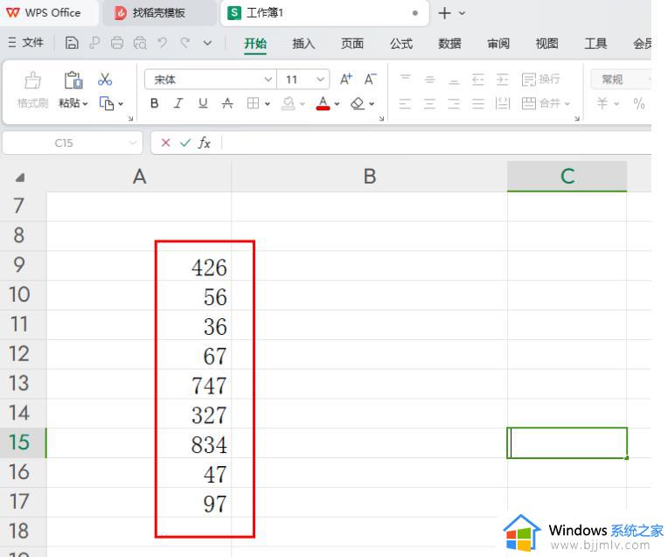Increase font size with A+ icon
Viewport: 668px width, 557px height.
point(346,80)
